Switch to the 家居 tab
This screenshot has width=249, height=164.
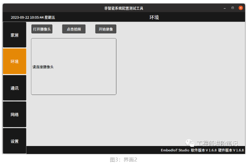(15, 35)
